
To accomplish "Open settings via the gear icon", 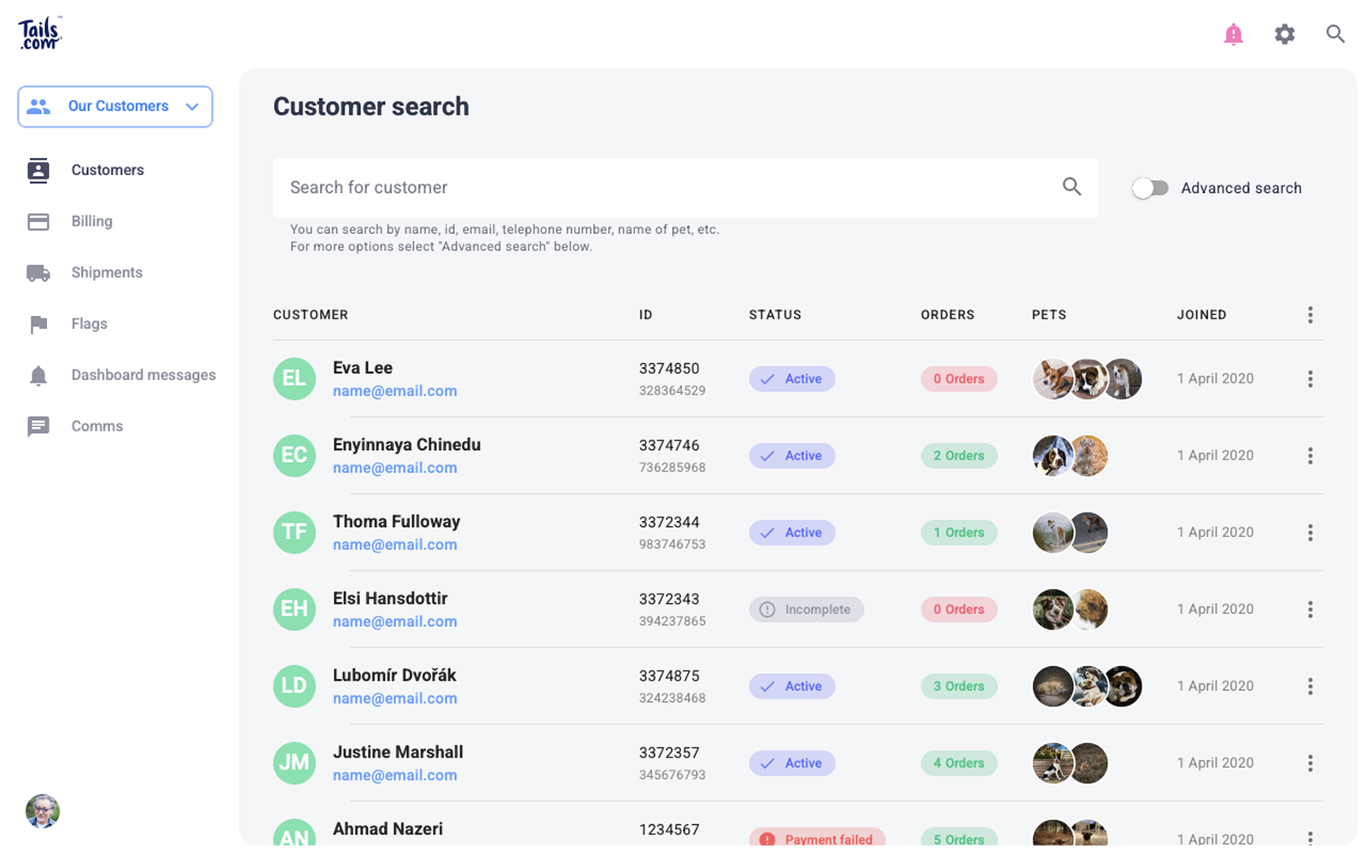I will (x=1284, y=34).
